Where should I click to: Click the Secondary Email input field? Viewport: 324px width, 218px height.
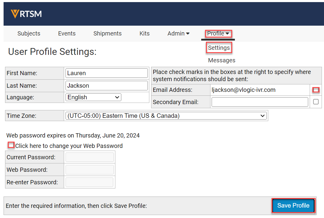tap(260, 102)
